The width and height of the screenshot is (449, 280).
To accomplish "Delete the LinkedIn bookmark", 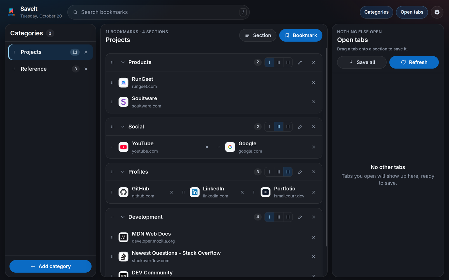I will point(242,192).
